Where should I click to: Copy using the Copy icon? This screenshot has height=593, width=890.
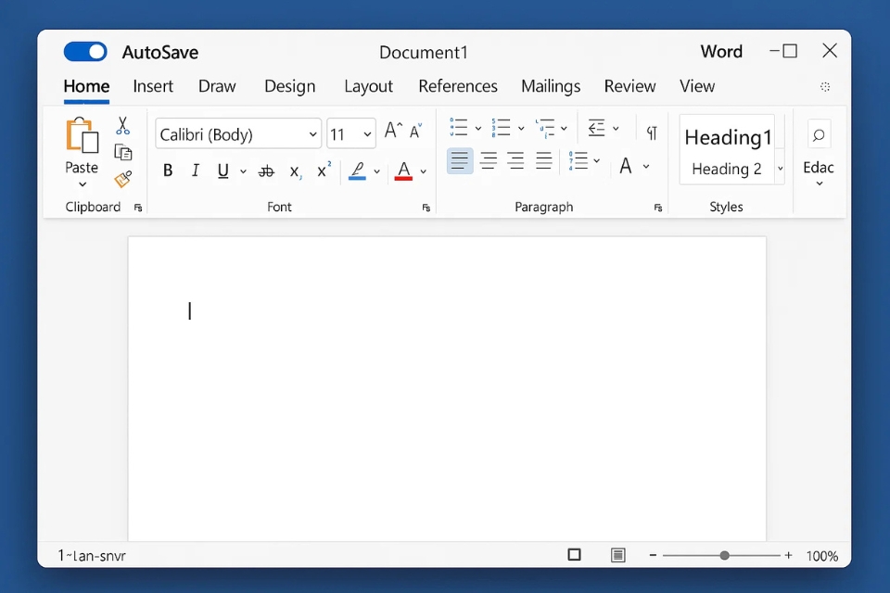click(123, 151)
